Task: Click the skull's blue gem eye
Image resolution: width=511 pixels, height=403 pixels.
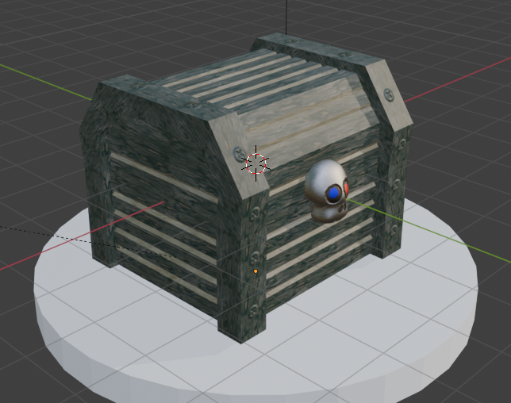Action: point(334,192)
